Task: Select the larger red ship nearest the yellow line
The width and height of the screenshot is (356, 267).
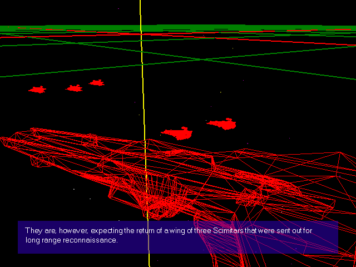Action: point(178,133)
